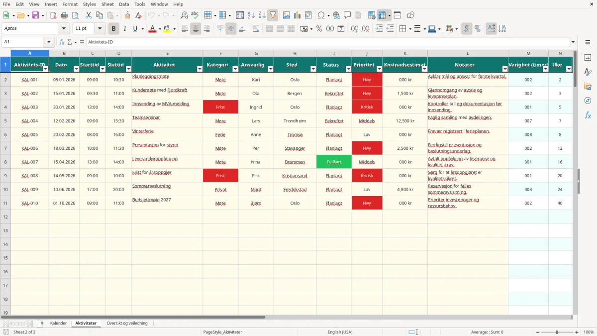Expand the formula bar

coord(573,42)
